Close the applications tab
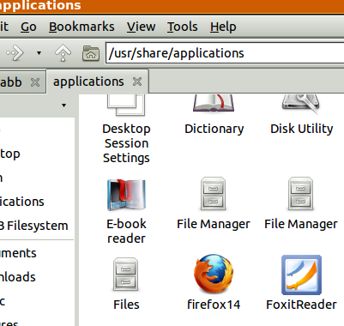Screen dimensions: 344x326 pyautogui.click(x=137, y=81)
